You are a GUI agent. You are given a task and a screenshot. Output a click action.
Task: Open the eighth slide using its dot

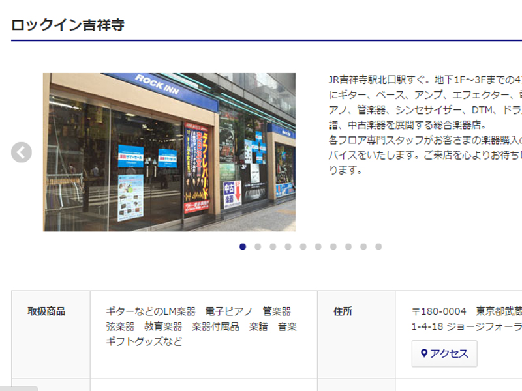348,246
